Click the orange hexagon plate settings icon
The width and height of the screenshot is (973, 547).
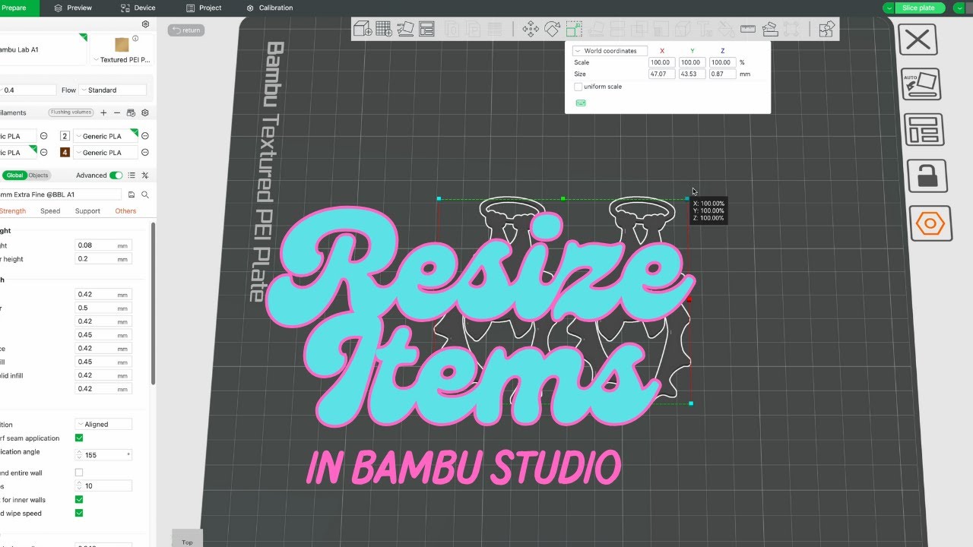point(930,223)
